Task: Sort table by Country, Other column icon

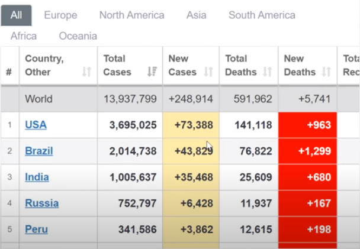Action: 87,72
